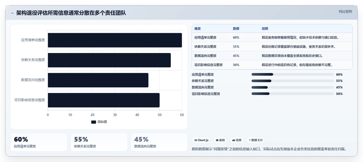Open the 45% 数据流向完整度 data card

(159, 142)
